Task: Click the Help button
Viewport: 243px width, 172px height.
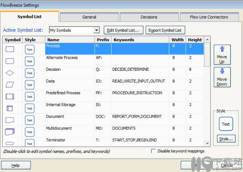Action: coord(16,165)
